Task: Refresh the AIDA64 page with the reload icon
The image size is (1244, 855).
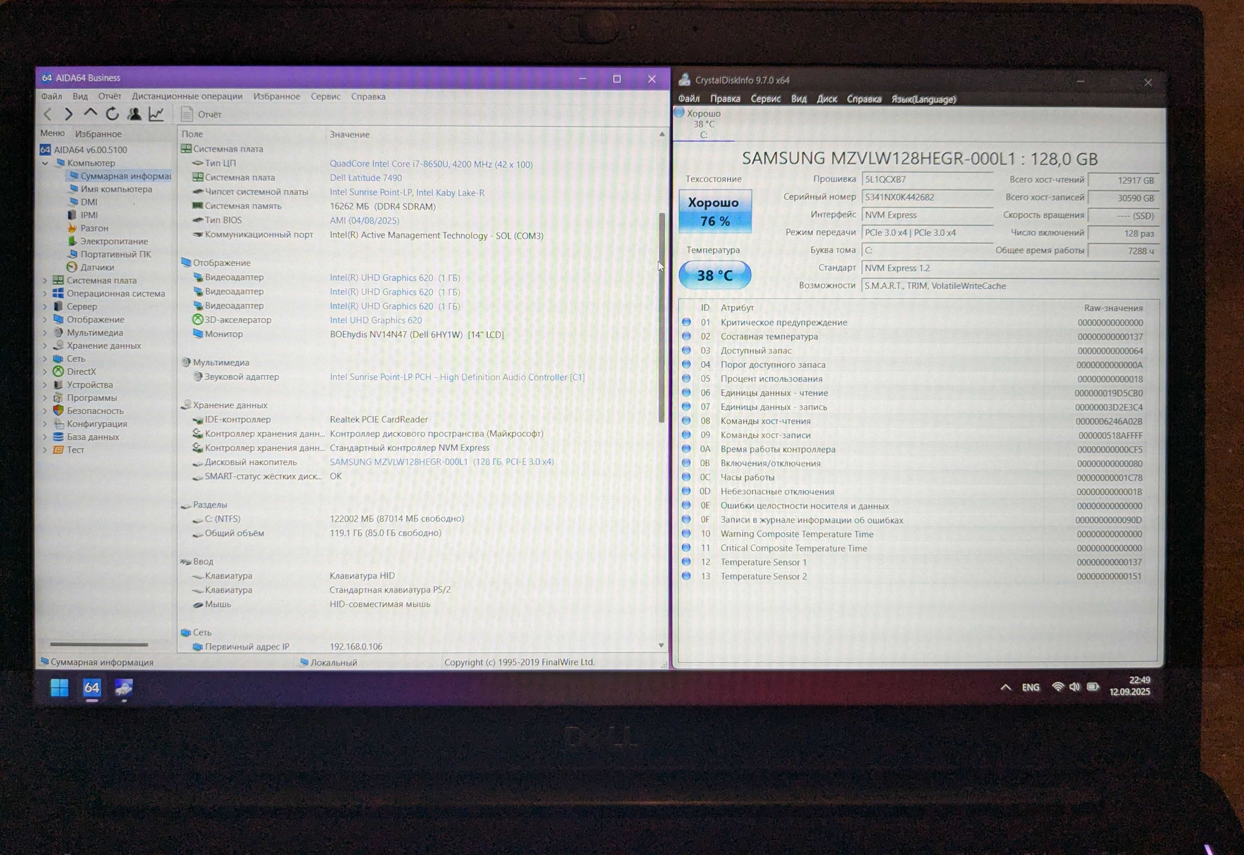Action: [112, 114]
